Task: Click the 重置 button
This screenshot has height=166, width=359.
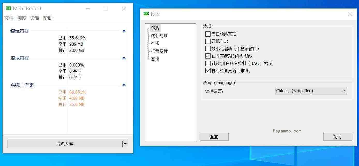Action: 214,137
